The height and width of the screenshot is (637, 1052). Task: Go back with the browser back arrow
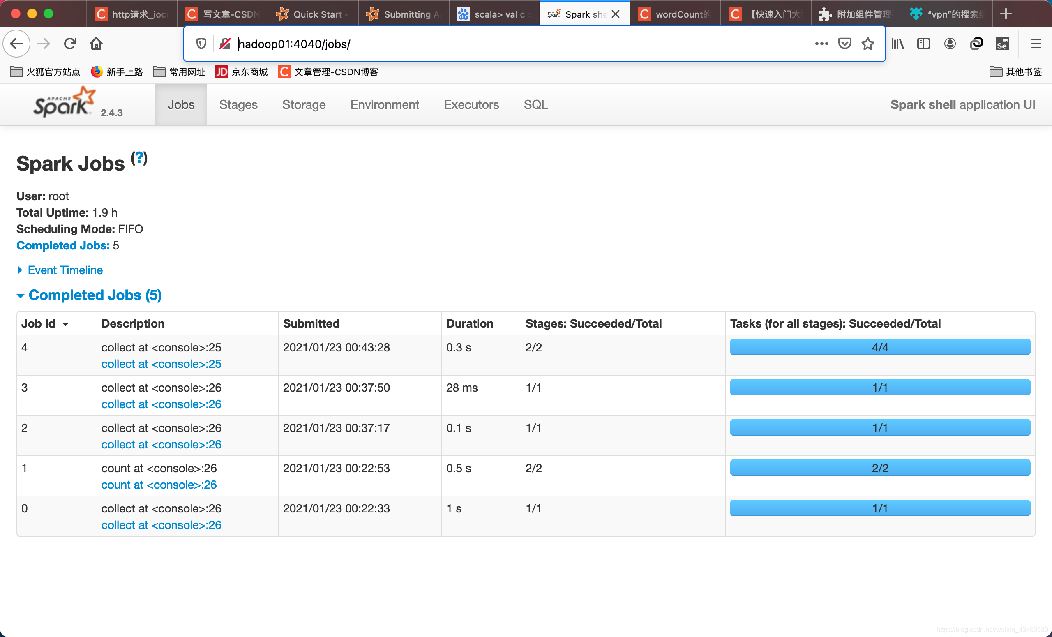tap(16, 44)
